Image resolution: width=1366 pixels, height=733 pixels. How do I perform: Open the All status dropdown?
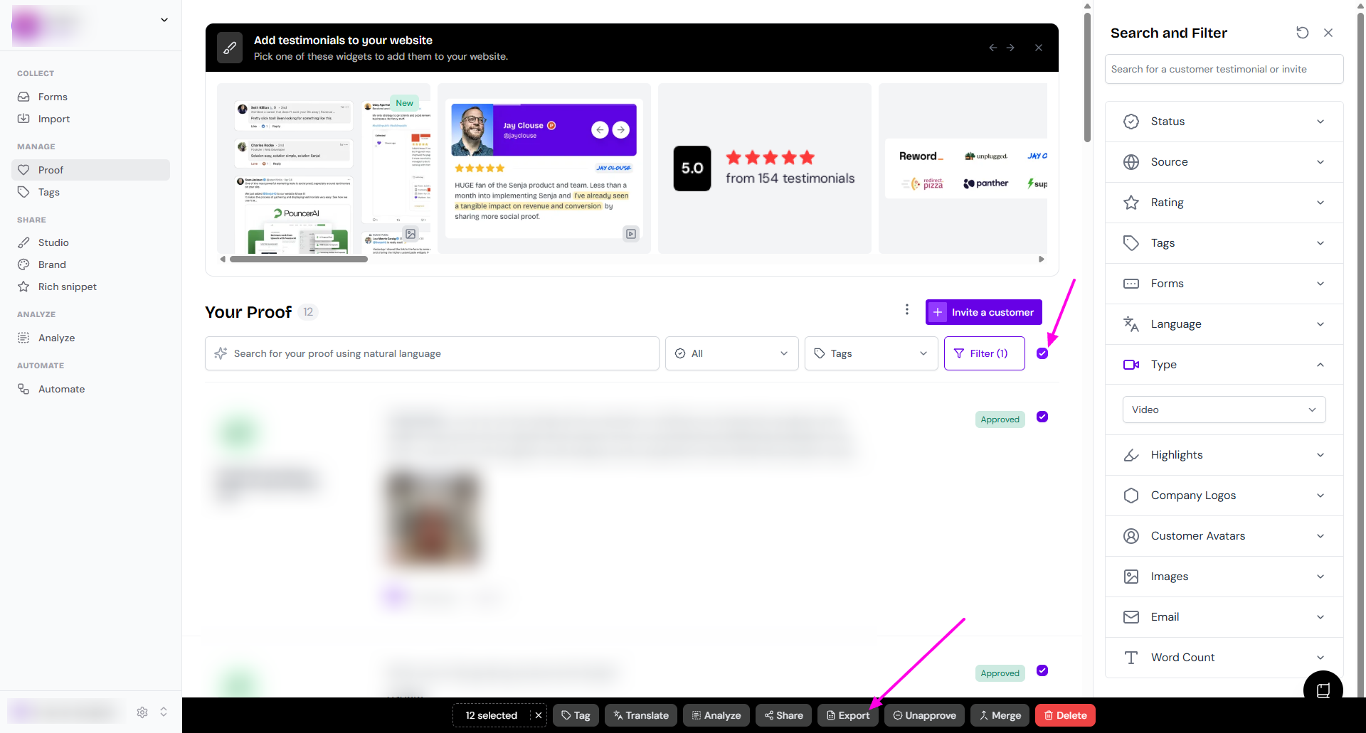point(731,353)
